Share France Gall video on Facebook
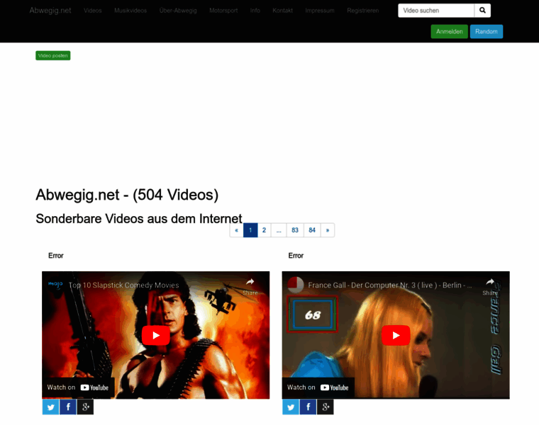This screenshot has height=425, width=539. 308,407
